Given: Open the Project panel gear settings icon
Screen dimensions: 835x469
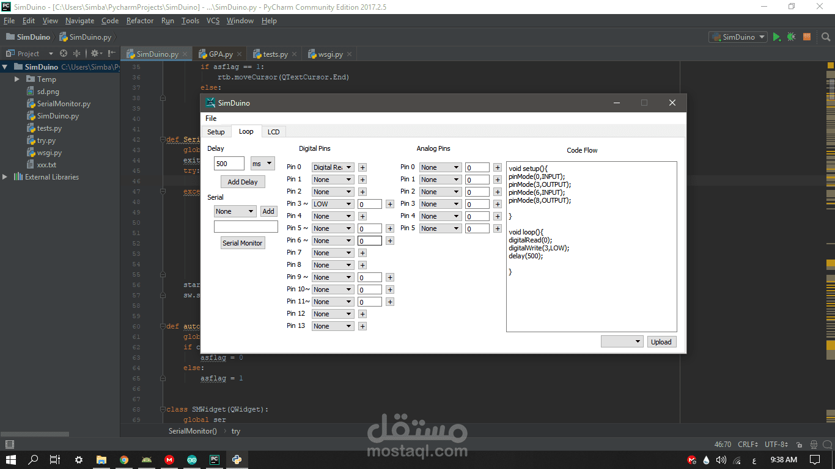Looking at the screenshot, I should click(x=95, y=54).
